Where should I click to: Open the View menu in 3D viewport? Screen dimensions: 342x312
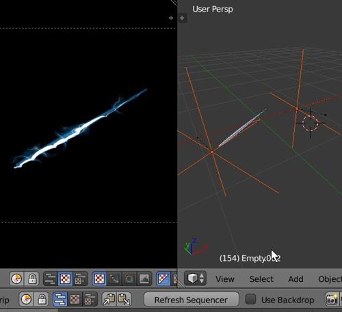[225, 279]
